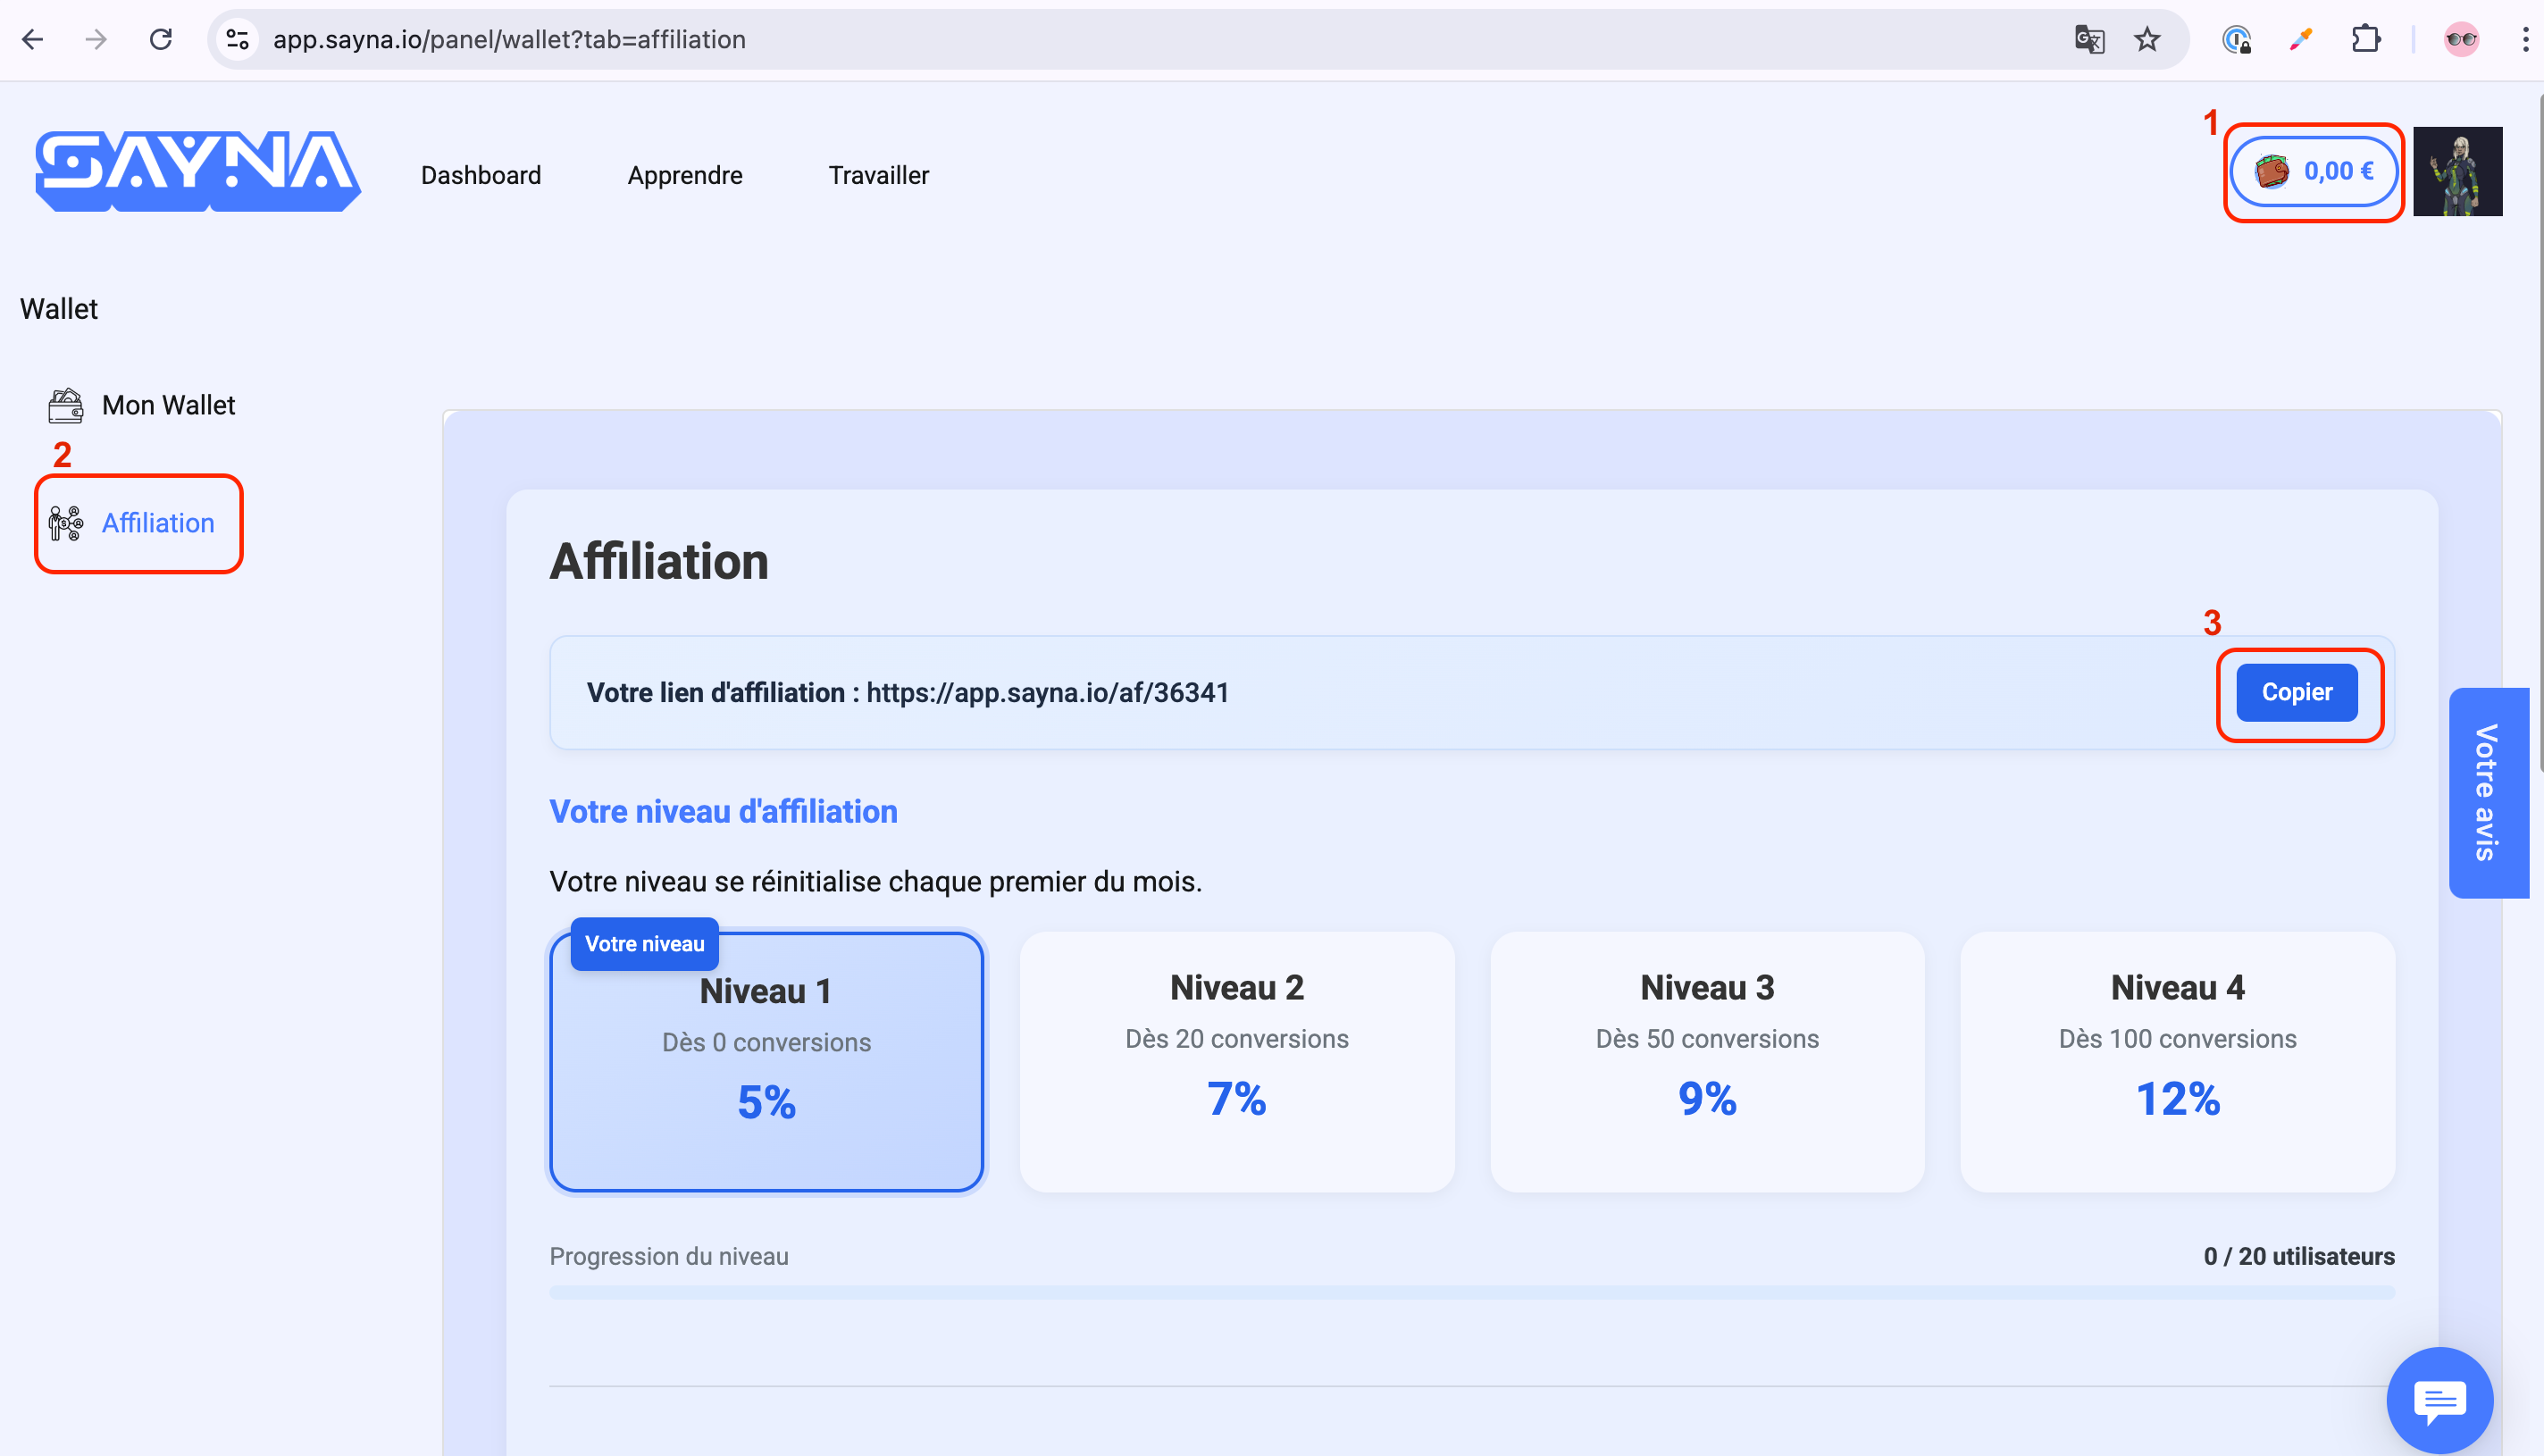Select Affiliation in sidebar
This screenshot has height=1456, width=2544.
click(157, 523)
